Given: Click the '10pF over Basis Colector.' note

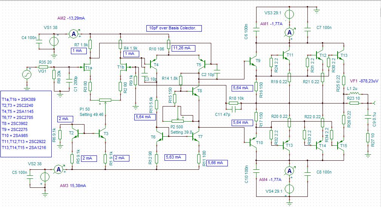Looking at the screenshot, I should pos(174,28).
